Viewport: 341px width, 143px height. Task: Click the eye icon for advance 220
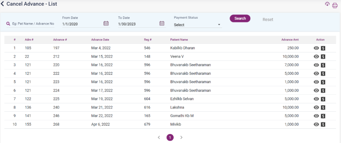316,65
